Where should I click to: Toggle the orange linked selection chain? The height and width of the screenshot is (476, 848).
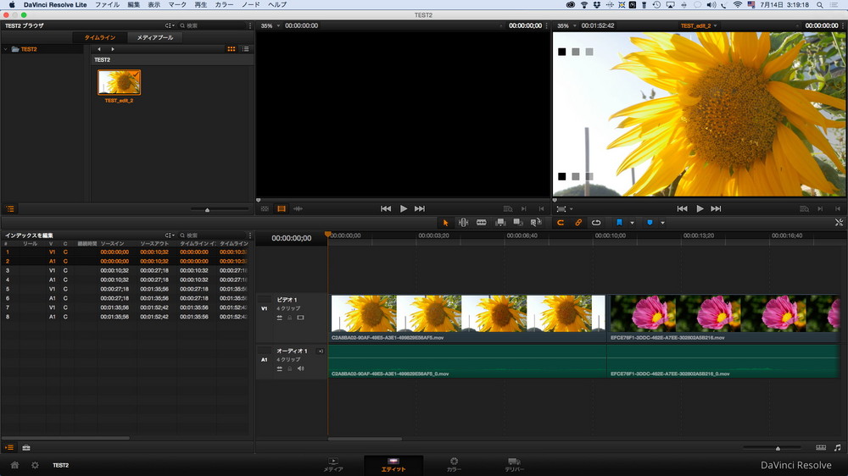tap(578, 223)
